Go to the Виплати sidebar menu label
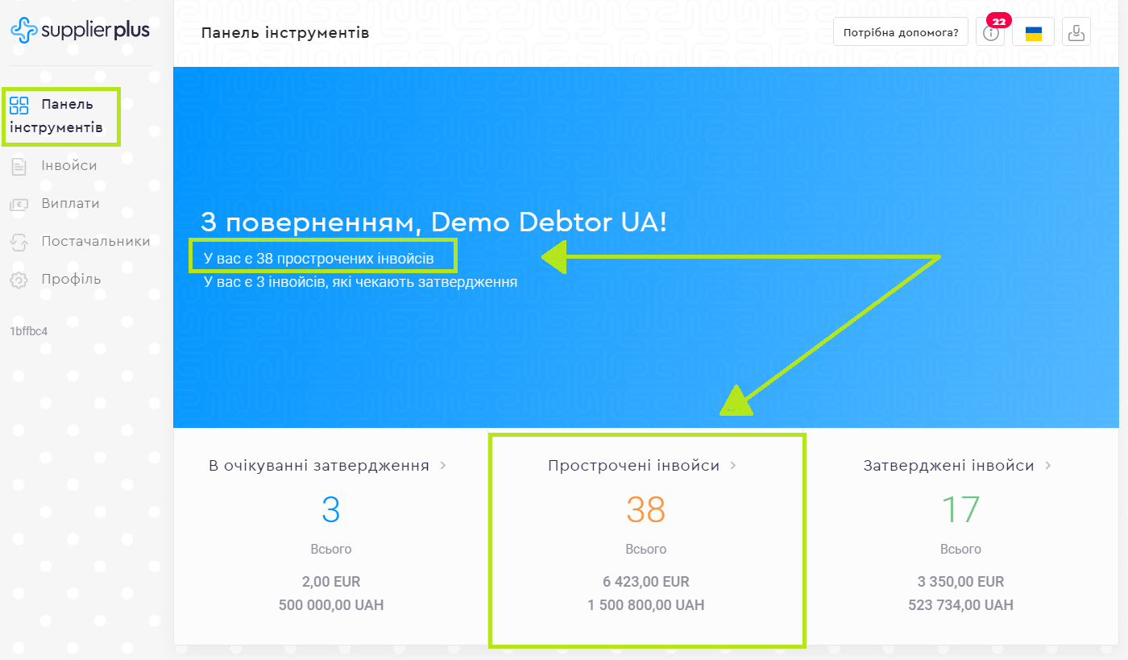 [x=71, y=204]
